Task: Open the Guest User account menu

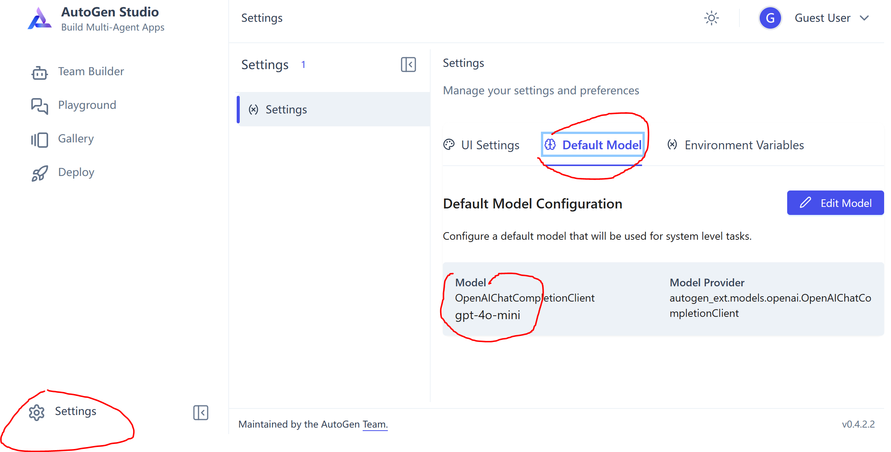Action: (822, 18)
